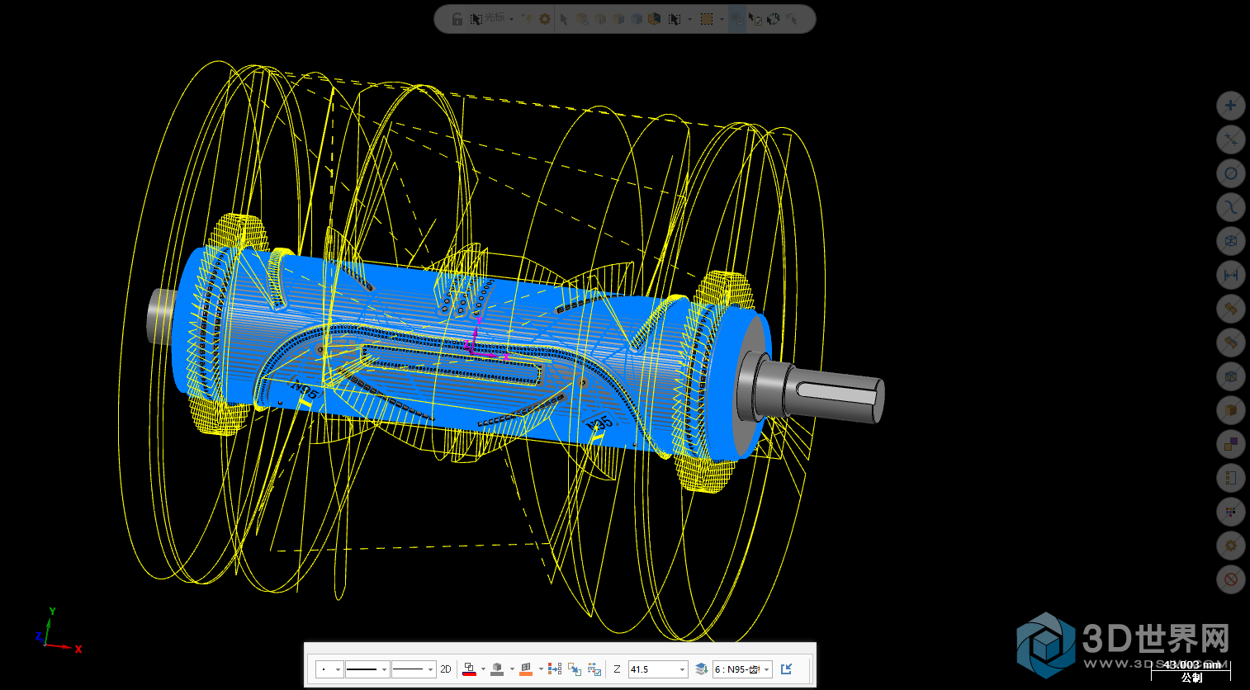This screenshot has height=690, width=1250.
Task: Toggle the upper surface quick mask icon
Action: pyautogui.click(x=1230, y=309)
